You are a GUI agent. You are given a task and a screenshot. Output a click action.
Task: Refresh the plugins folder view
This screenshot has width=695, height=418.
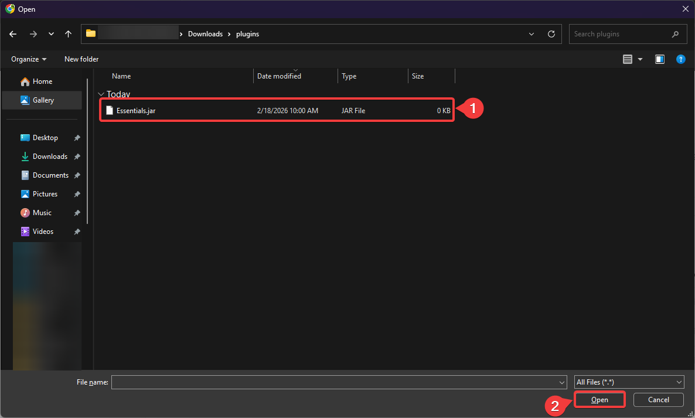tap(551, 34)
